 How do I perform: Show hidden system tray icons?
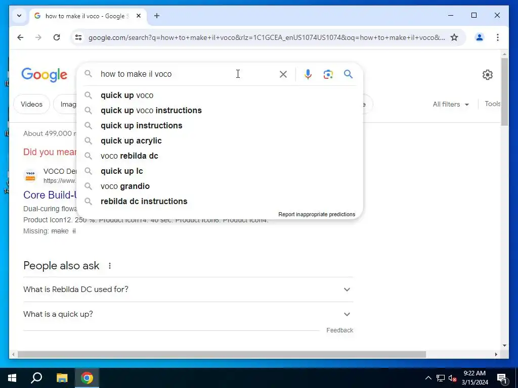428,378
